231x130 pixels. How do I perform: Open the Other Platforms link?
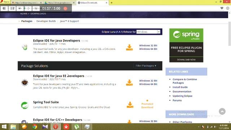pyautogui.click(x=182, y=122)
